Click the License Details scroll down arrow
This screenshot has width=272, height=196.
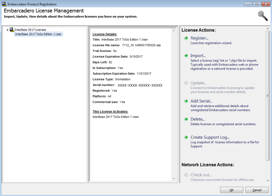click(x=174, y=179)
